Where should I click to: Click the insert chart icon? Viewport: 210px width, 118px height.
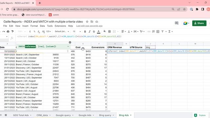pos(158,31)
